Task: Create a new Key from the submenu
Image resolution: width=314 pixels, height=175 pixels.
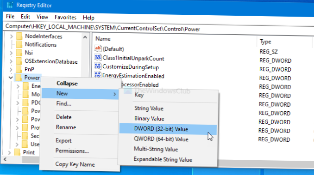Action: (x=139, y=95)
